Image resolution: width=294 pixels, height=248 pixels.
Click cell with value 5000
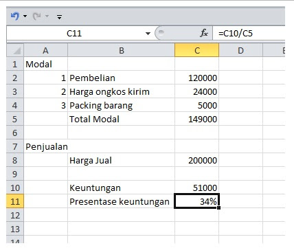pyautogui.click(x=196, y=105)
